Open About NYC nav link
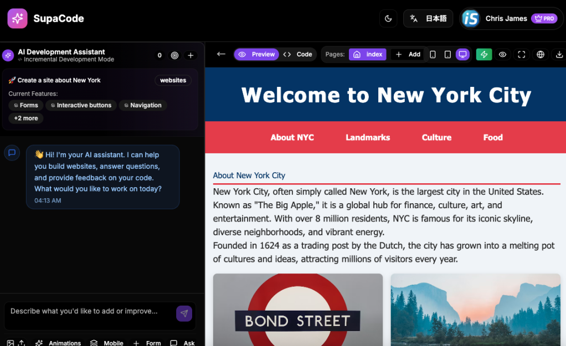566x346 pixels. tap(292, 137)
